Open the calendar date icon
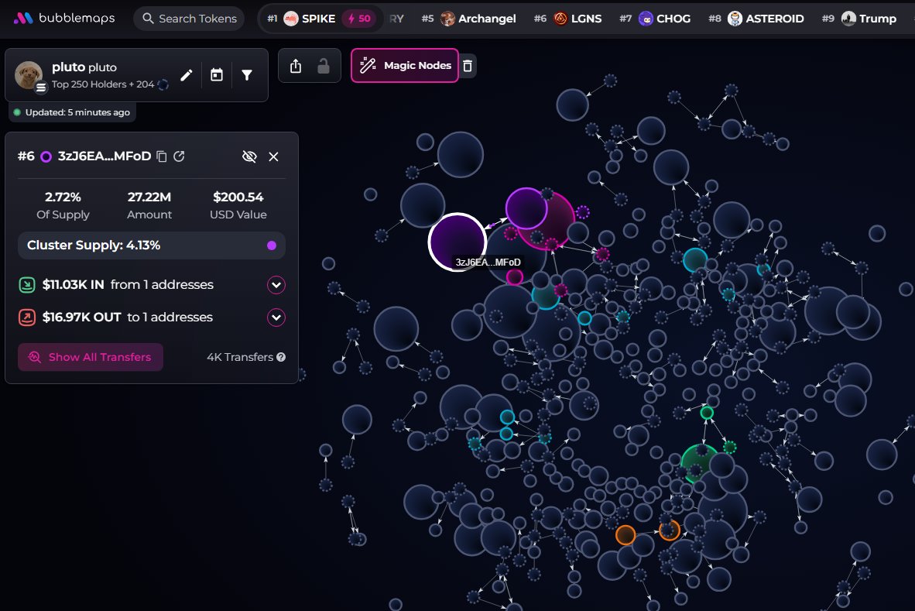This screenshot has width=915, height=611. click(217, 75)
